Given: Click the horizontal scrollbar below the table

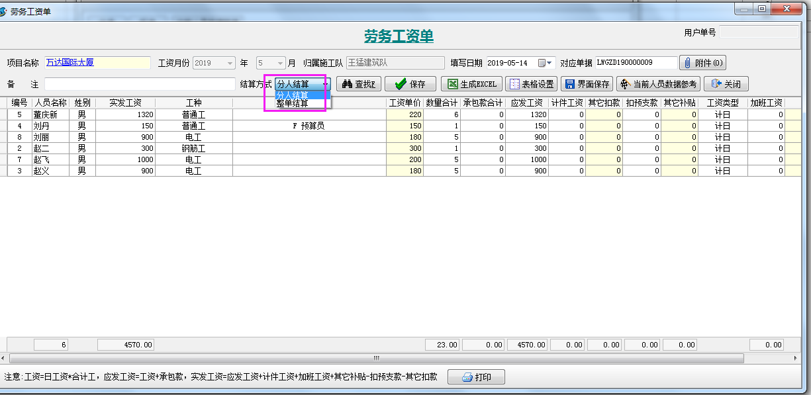Looking at the screenshot, I should click(x=375, y=358).
